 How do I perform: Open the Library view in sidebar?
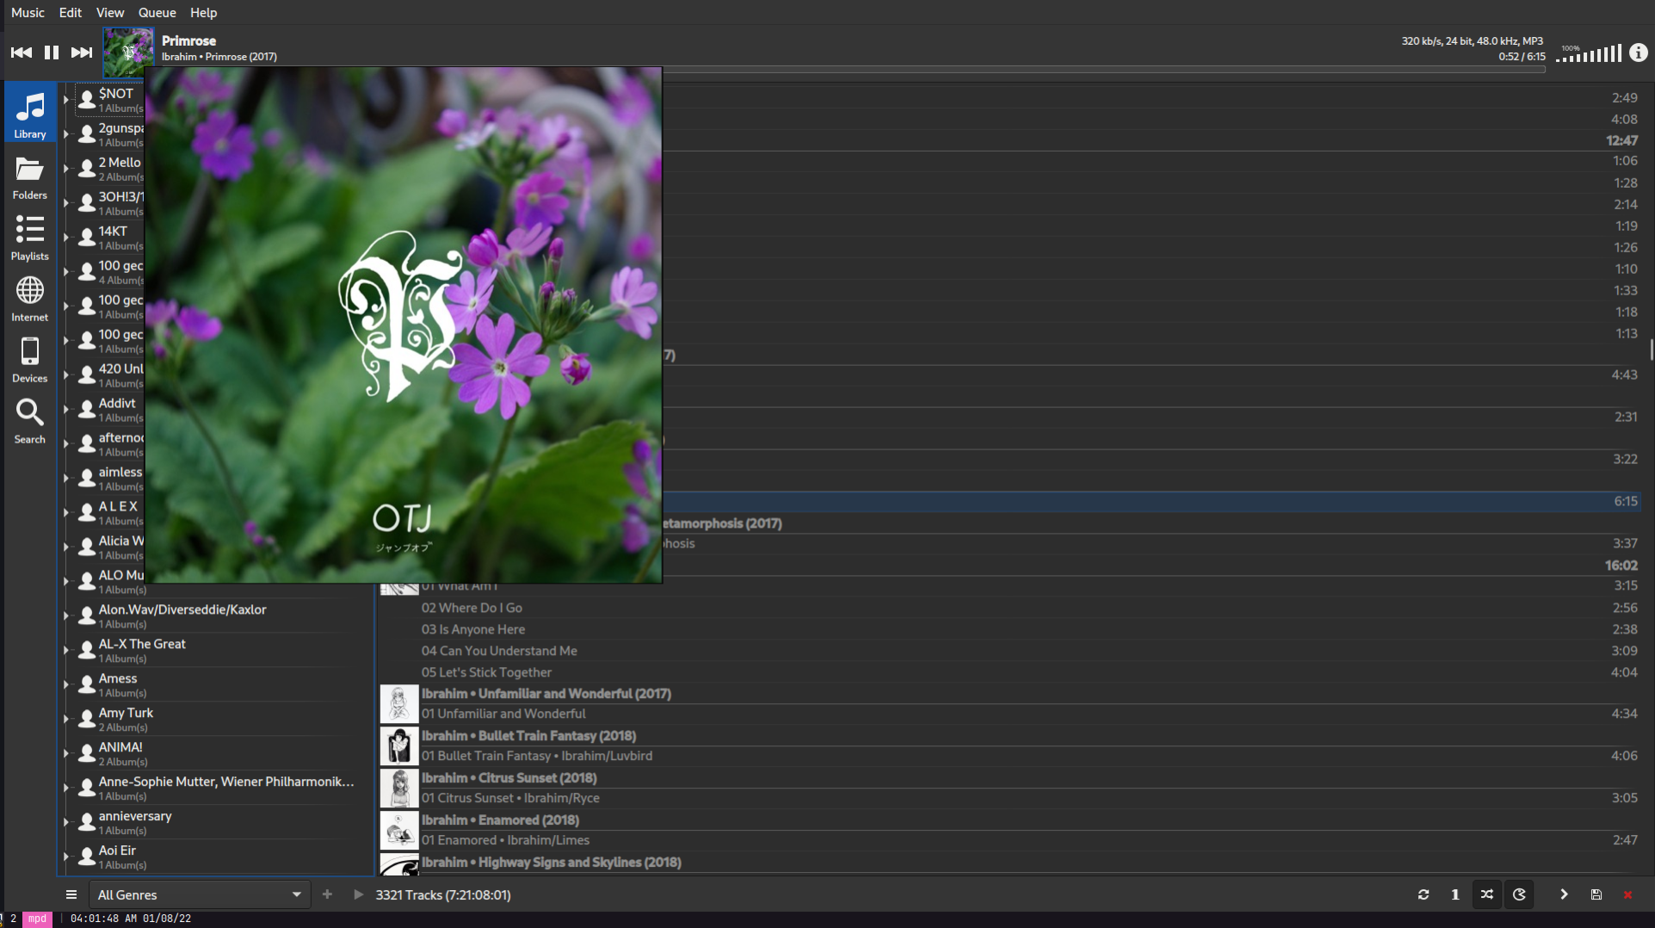pos(30,114)
